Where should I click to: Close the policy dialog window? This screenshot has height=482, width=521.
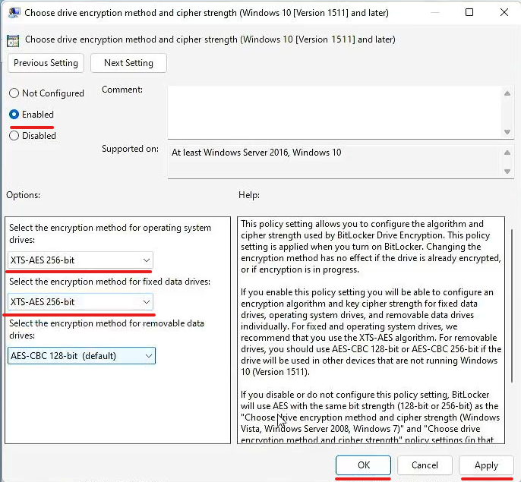[504, 12]
